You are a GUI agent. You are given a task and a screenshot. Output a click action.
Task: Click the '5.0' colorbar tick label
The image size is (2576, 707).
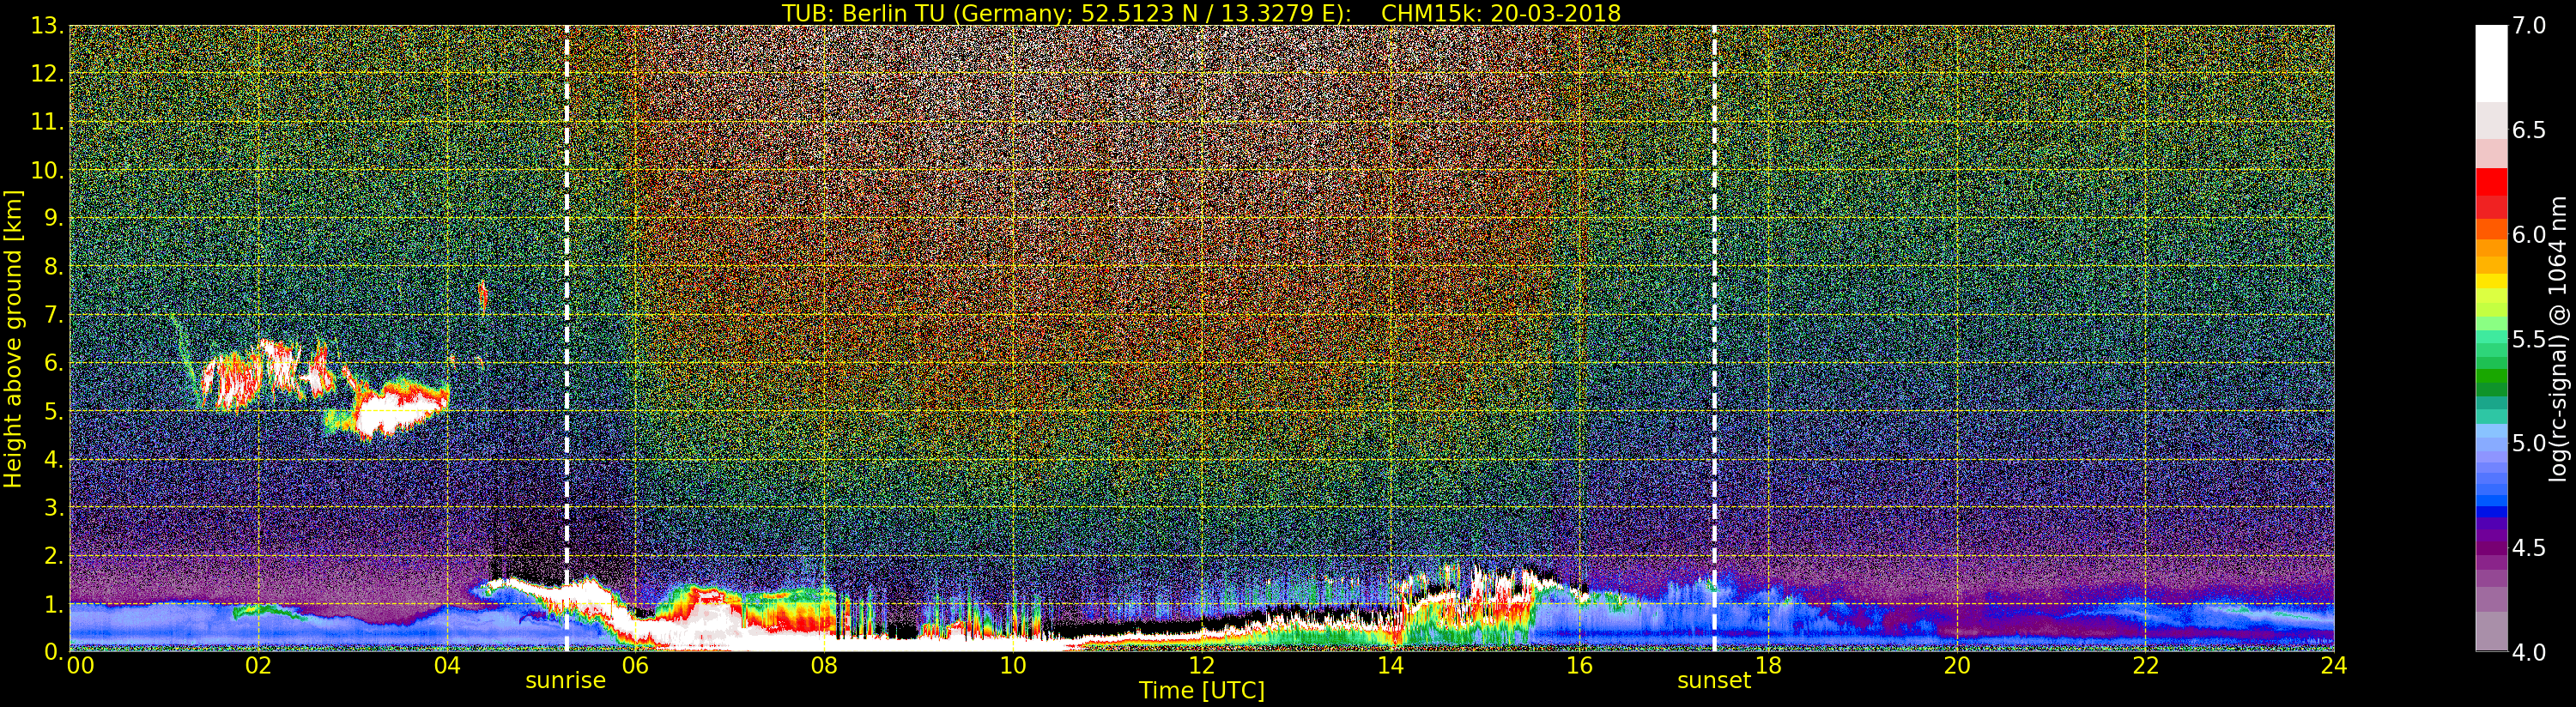pos(2529,443)
